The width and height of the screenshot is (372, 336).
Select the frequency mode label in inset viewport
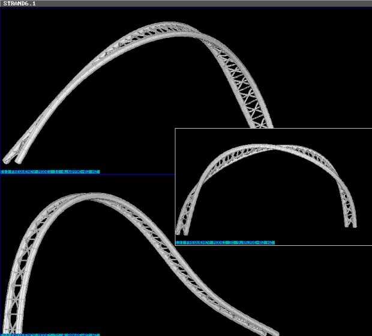[x=226, y=243]
